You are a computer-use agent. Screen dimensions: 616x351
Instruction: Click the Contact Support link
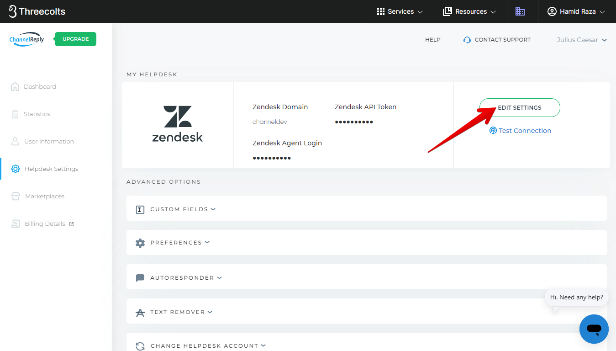[503, 40]
